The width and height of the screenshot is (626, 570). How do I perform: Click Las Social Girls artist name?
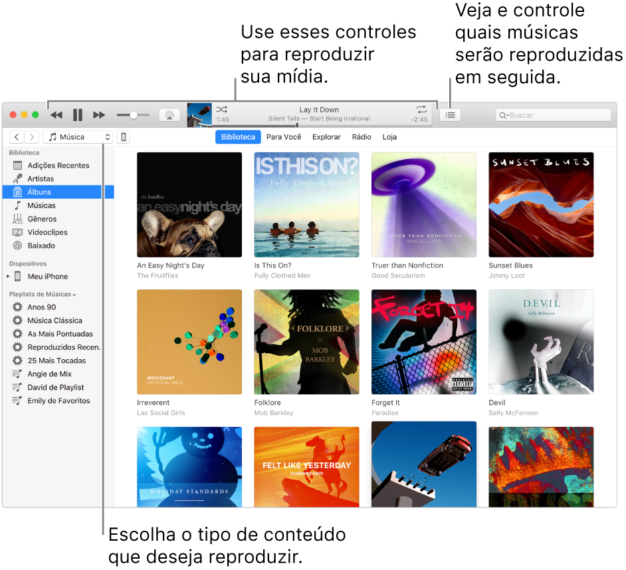pos(161,413)
